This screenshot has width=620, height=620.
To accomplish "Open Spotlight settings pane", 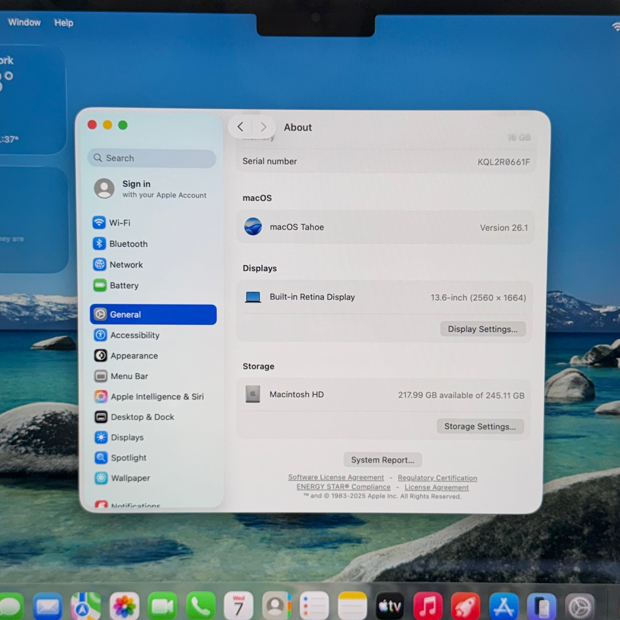I will click(x=128, y=458).
